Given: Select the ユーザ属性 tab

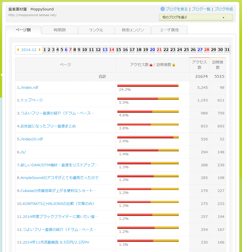Looking at the screenshot, I should [x=169, y=30].
